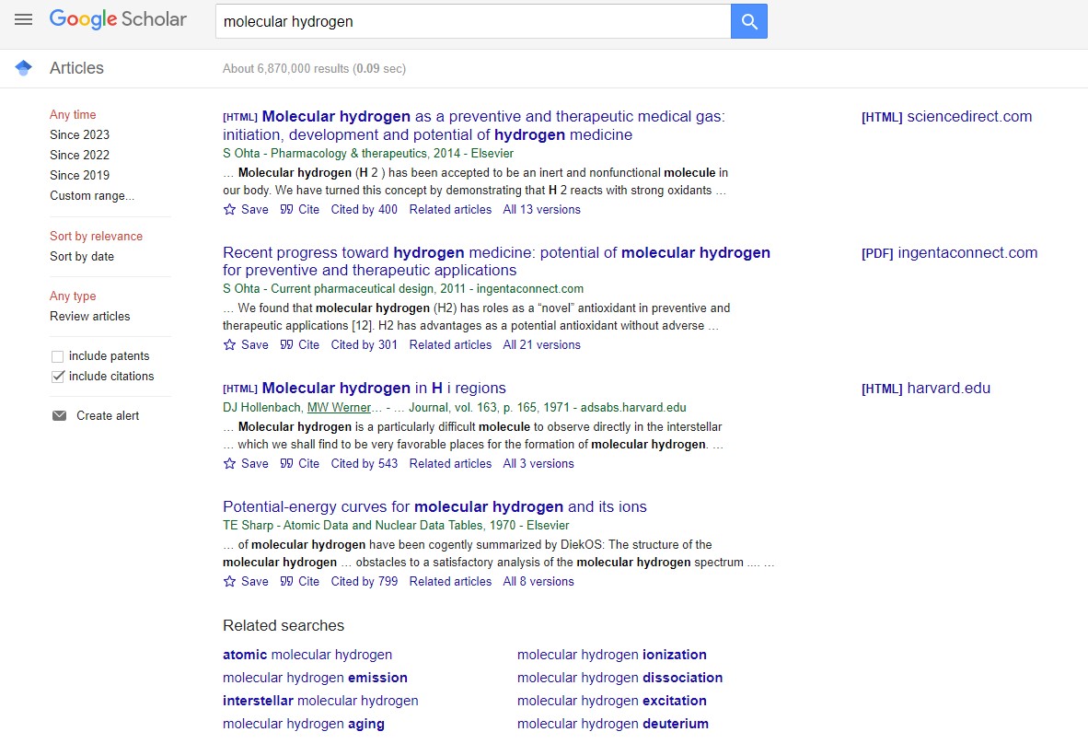Click the Scholar graduation cap icon beside Articles
Image resolution: width=1088 pixels, height=755 pixels.
coord(24,68)
